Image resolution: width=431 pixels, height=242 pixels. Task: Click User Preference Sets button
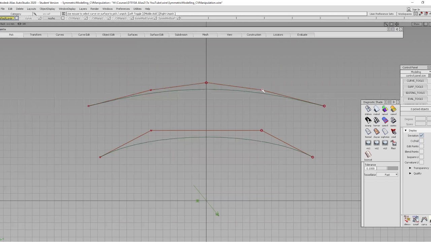click(x=382, y=14)
